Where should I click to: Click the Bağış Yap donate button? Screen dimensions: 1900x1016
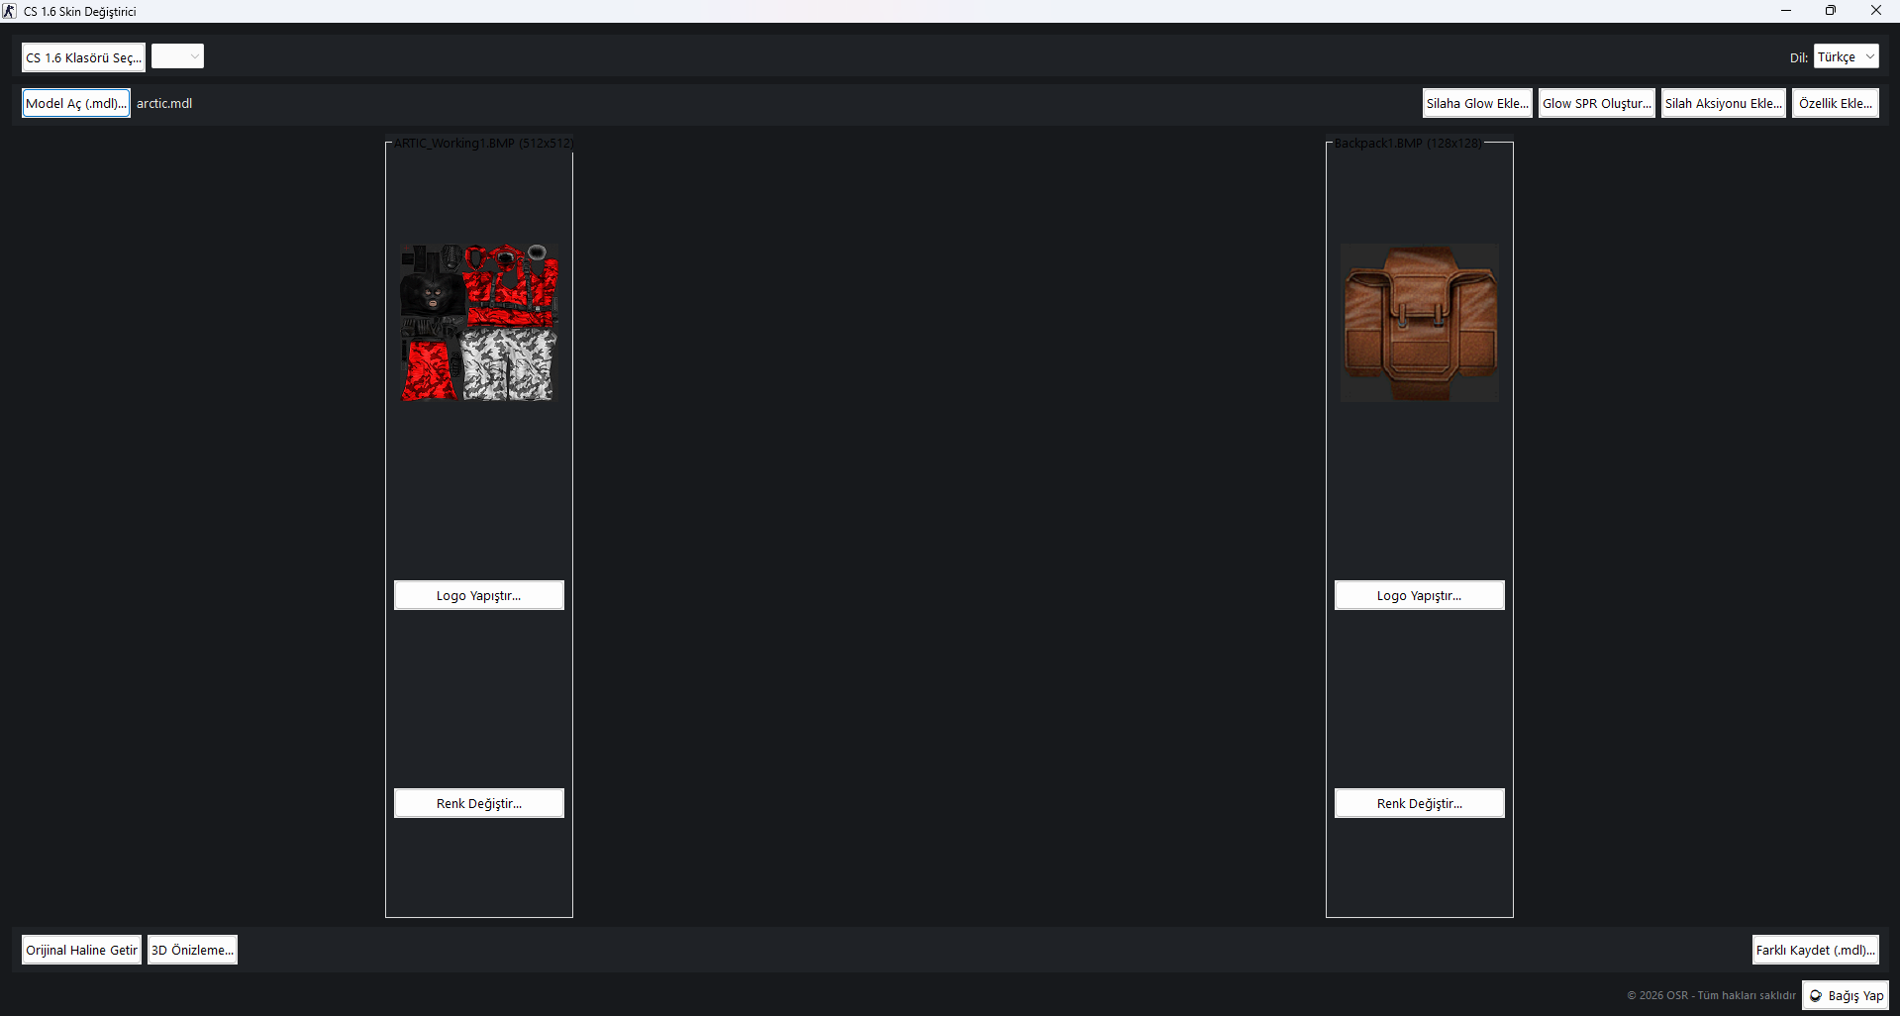coord(1846,995)
